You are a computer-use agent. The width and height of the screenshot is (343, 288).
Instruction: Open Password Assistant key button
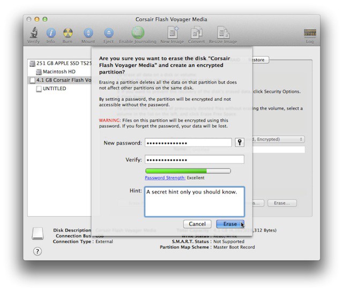[x=240, y=142]
